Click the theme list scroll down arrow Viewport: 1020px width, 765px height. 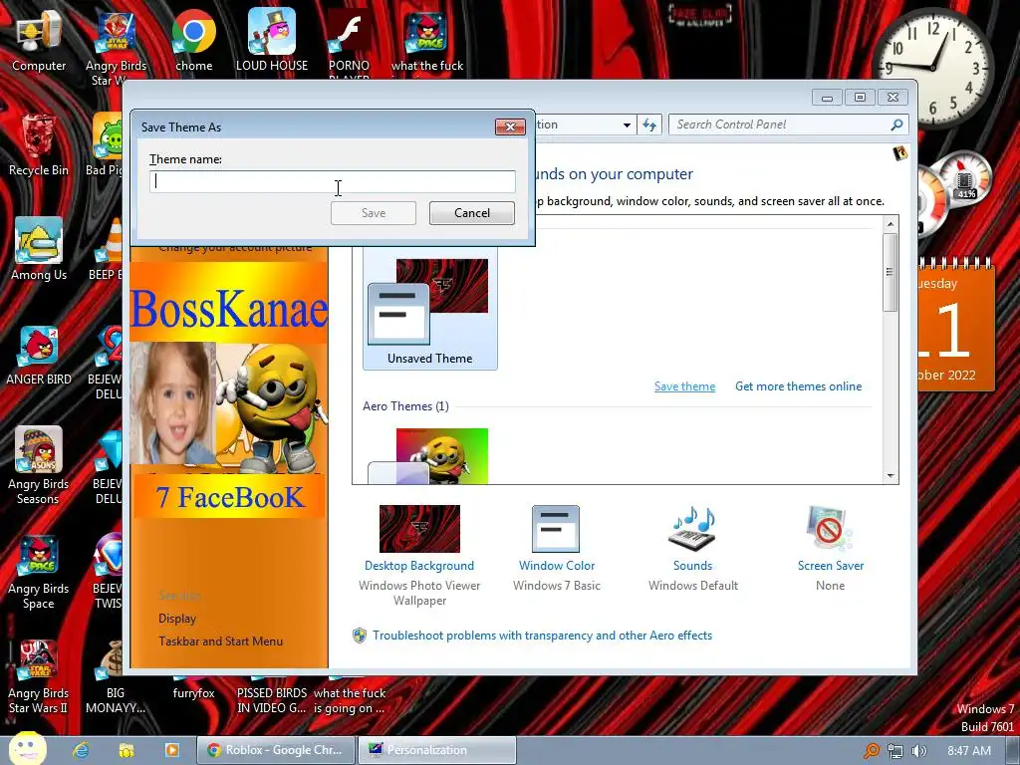pyautogui.click(x=891, y=476)
